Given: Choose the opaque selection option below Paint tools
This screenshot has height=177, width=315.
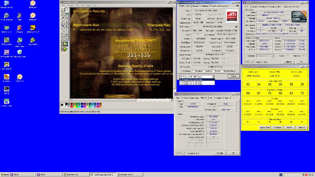Looking at the screenshot, I should 65,44.
